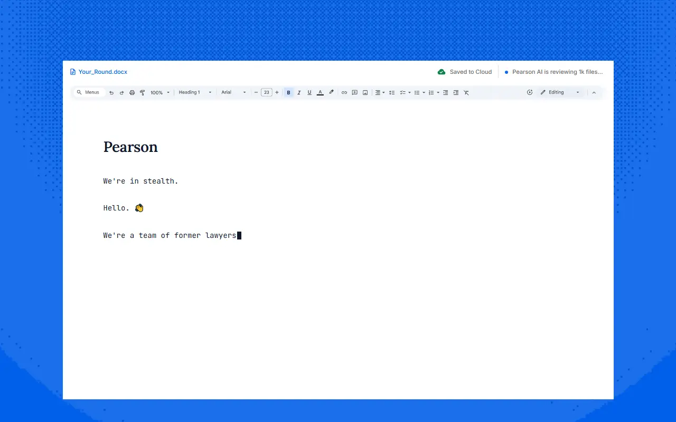Screen dimensions: 676x422
Task: Click the line "We're in stealth."
Action: 141,181
